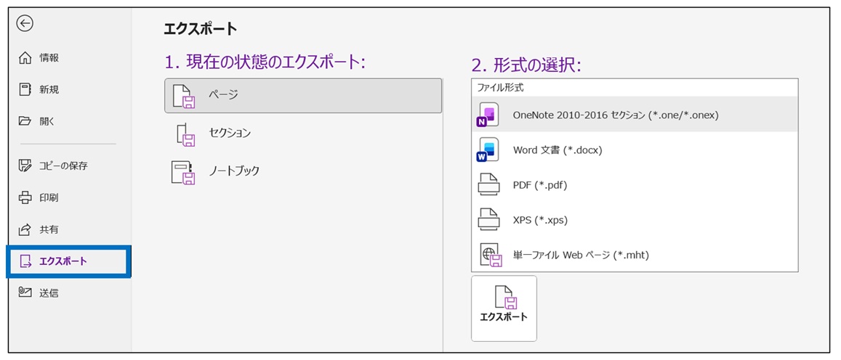The image size is (841, 360).
Task: Click the XPS printer icon
Action: (488, 220)
